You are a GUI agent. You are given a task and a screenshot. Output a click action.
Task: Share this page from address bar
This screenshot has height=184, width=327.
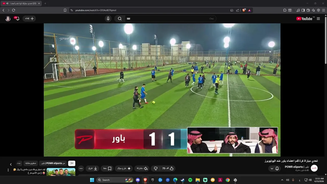pos(238,10)
